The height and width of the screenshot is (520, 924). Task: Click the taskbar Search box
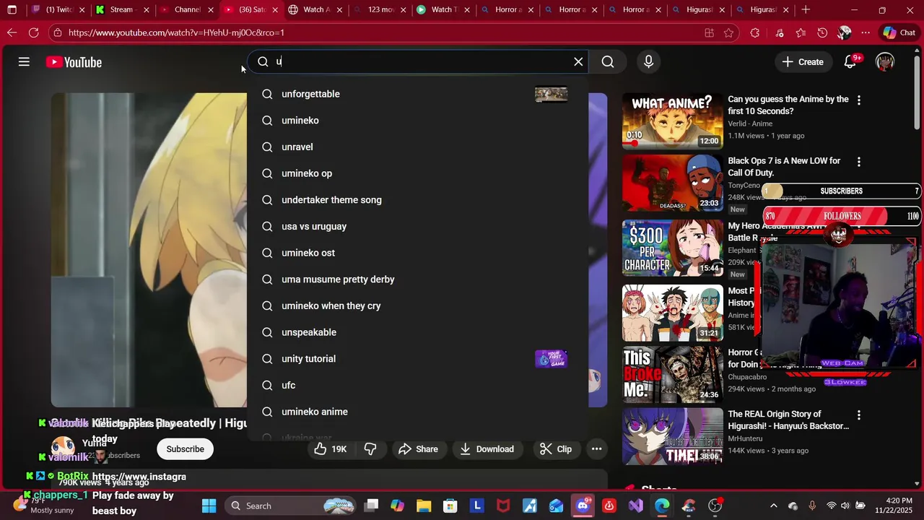[x=289, y=506]
